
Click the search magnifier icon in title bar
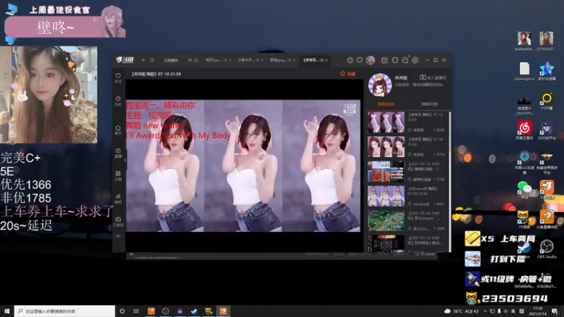(x=196, y=60)
